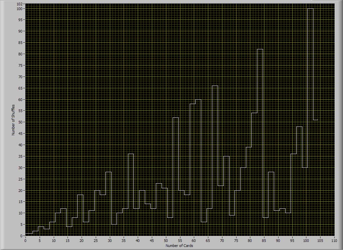
Task: Select the maximum value 110 on the x-axis
Action: tap(334, 240)
